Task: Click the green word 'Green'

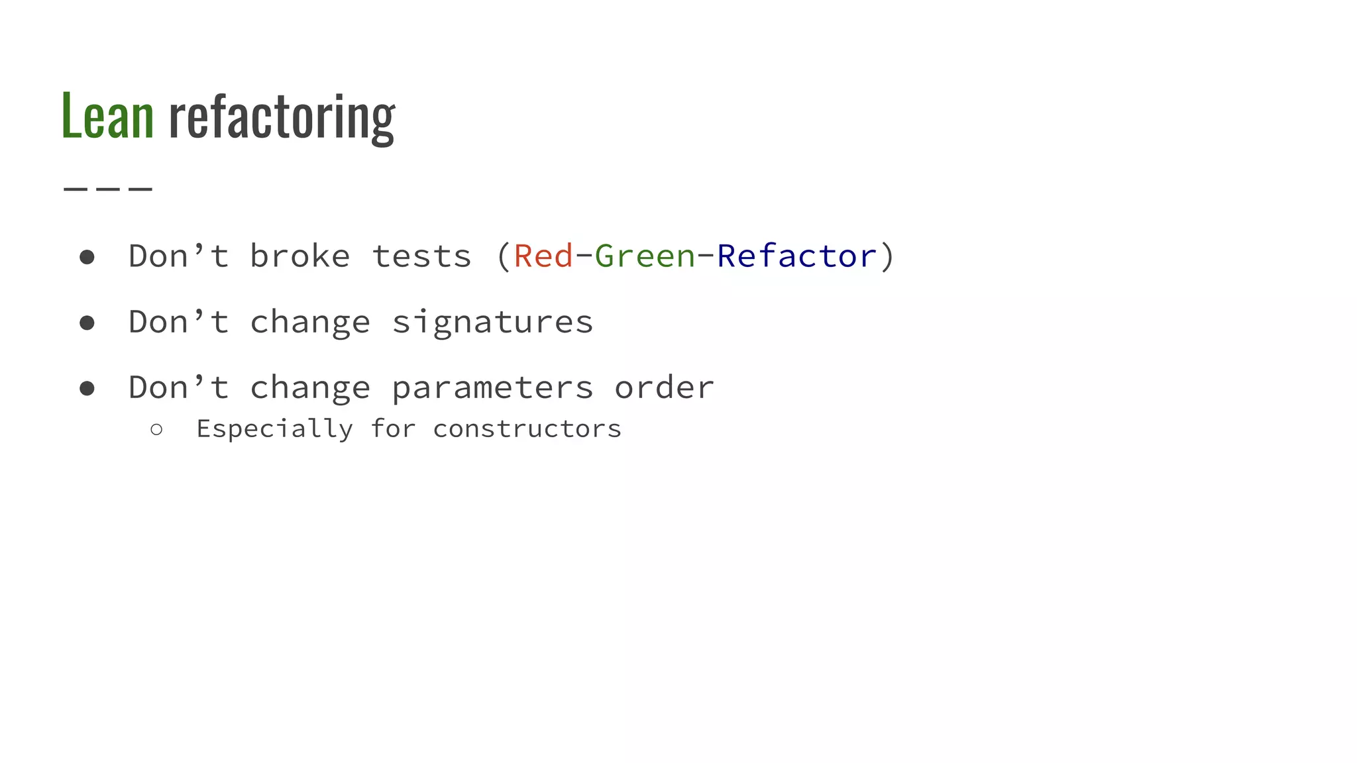Action: pyautogui.click(x=645, y=256)
